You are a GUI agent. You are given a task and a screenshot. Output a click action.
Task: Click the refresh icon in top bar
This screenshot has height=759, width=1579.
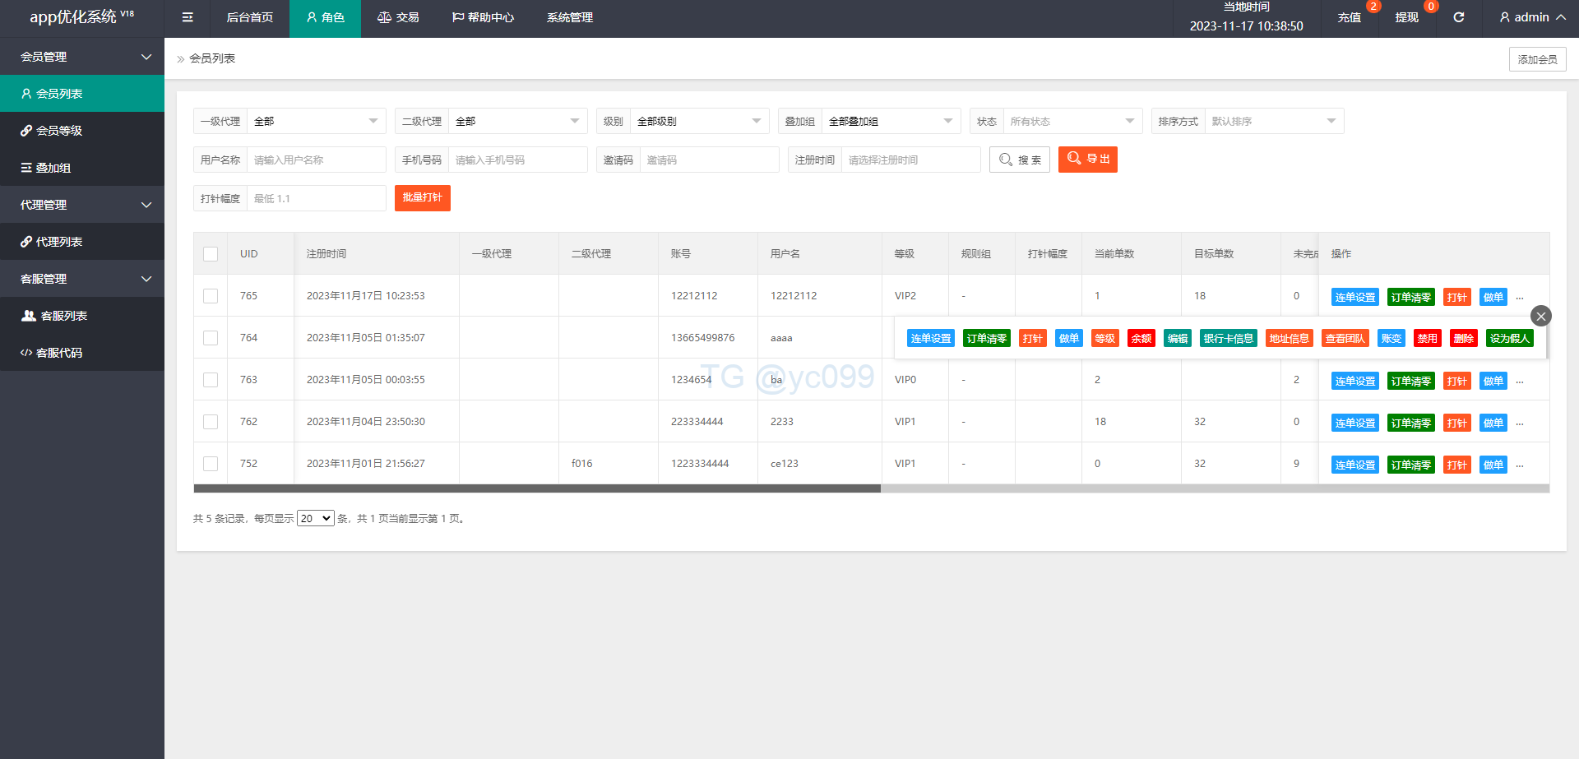1458,17
